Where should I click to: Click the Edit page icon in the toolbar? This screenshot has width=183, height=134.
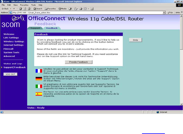click(85, 9)
